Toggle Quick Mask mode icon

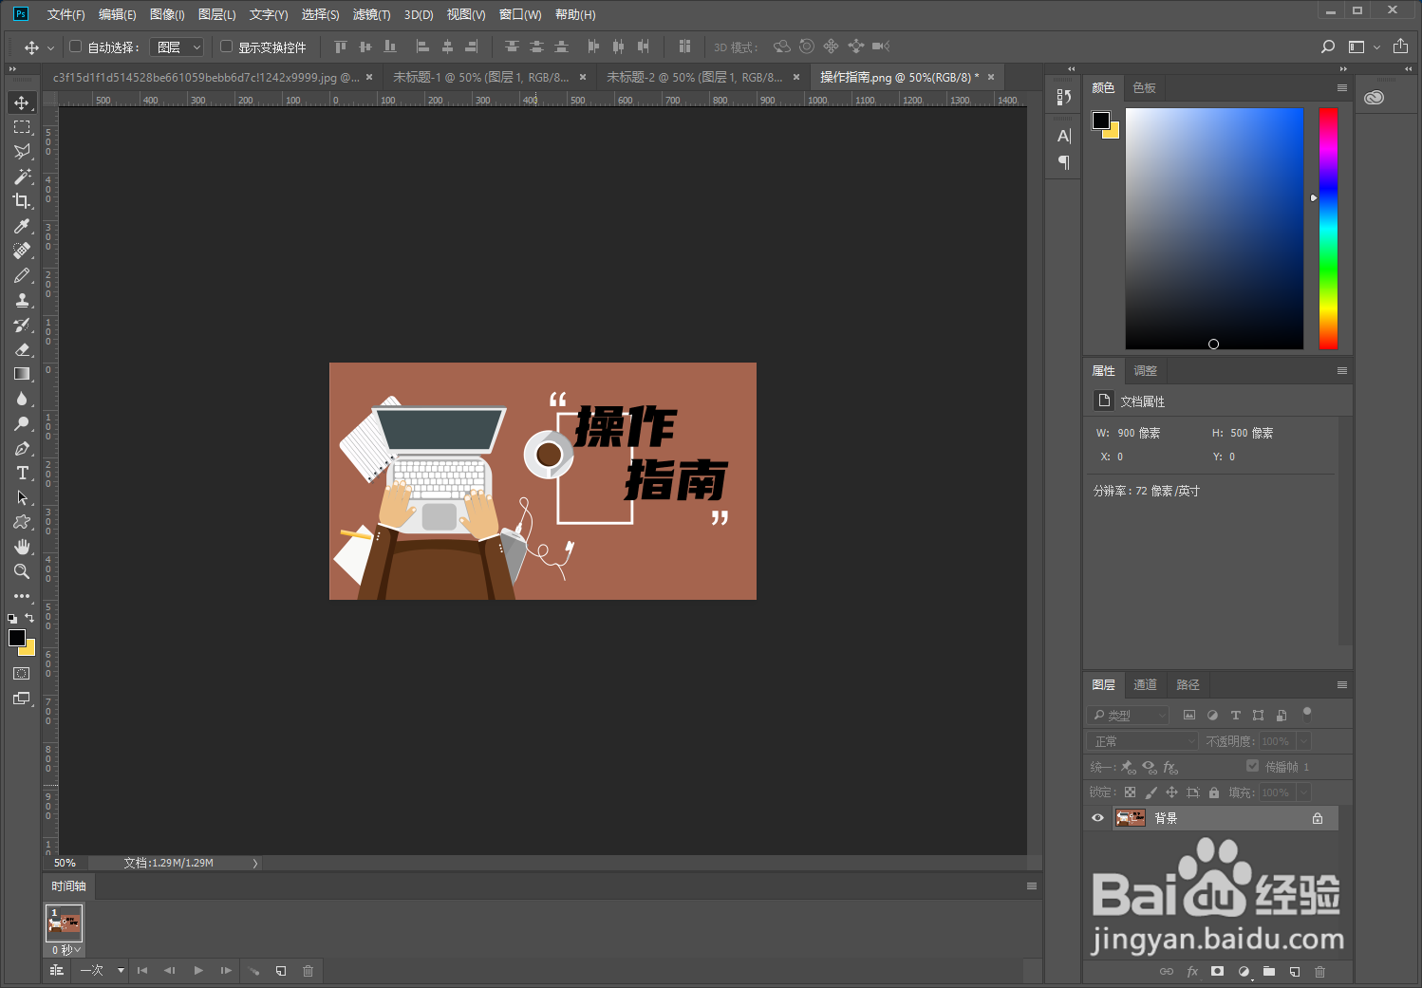pos(22,673)
